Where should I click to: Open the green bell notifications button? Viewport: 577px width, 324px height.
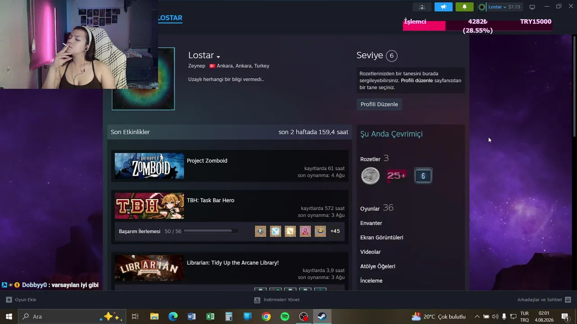(x=464, y=7)
